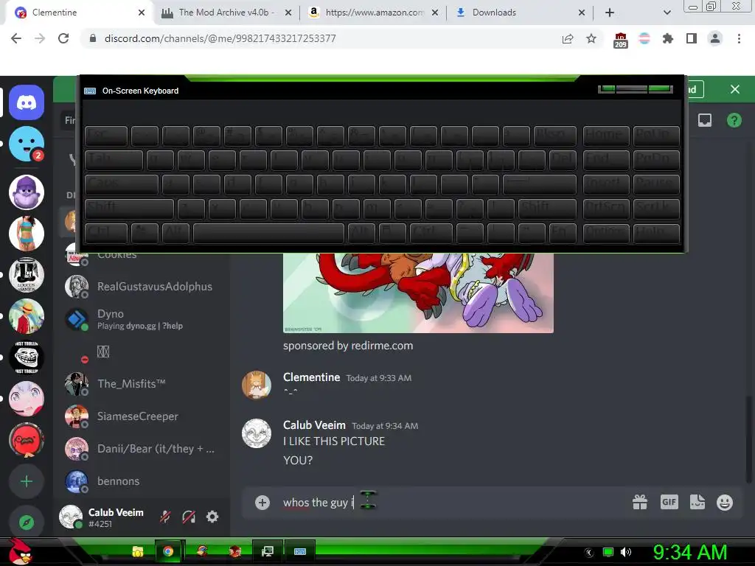This screenshot has height=566, width=755.
Task: Open Discord home direct messages icon
Action: point(27,102)
